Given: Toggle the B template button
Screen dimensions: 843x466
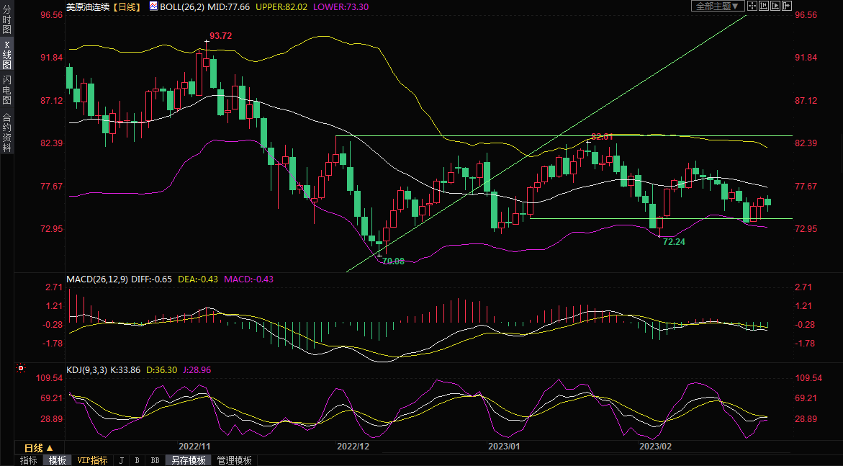Looking at the screenshot, I should tap(137, 460).
